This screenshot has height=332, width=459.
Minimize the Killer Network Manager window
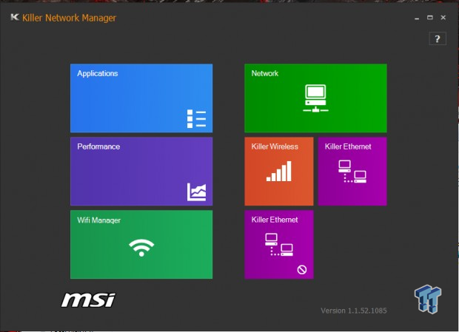[417, 18]
